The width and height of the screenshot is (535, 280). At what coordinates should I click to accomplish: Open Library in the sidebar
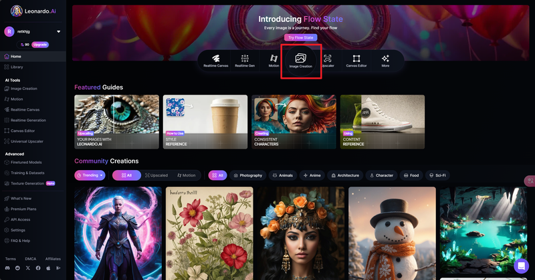17,67
